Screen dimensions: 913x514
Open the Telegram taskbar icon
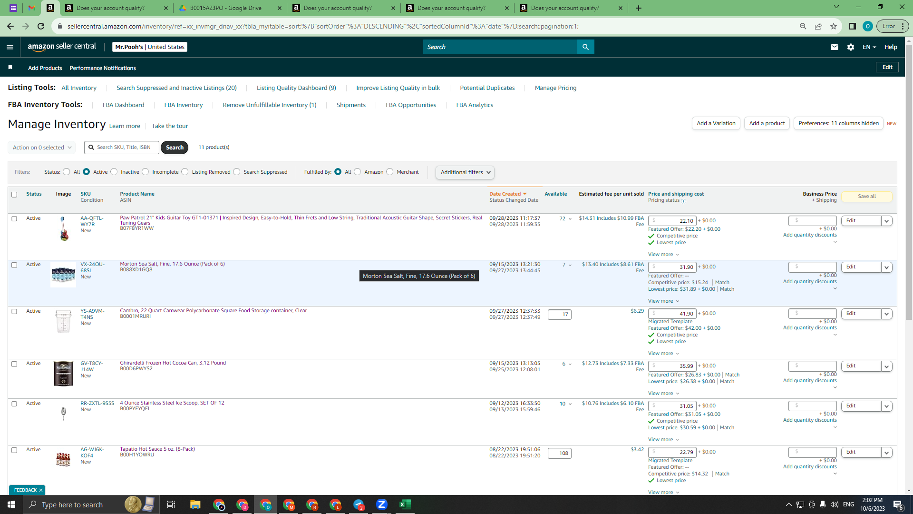coord(359,504)
